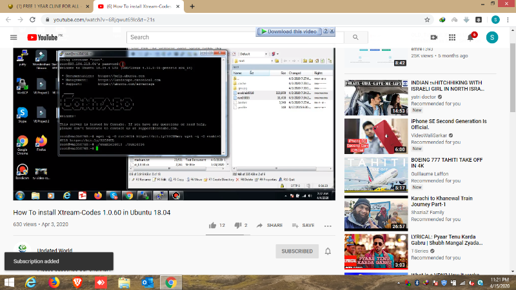Open the iPhone SE Second Generation thumbnail

pos(376,136)
